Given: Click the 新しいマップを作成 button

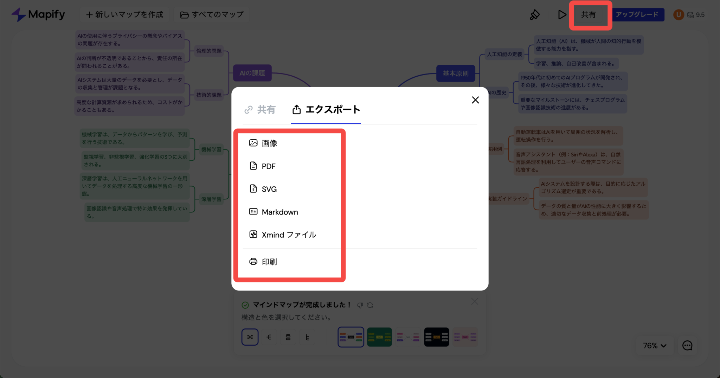Looking at the screenshot, I should 124,14.
